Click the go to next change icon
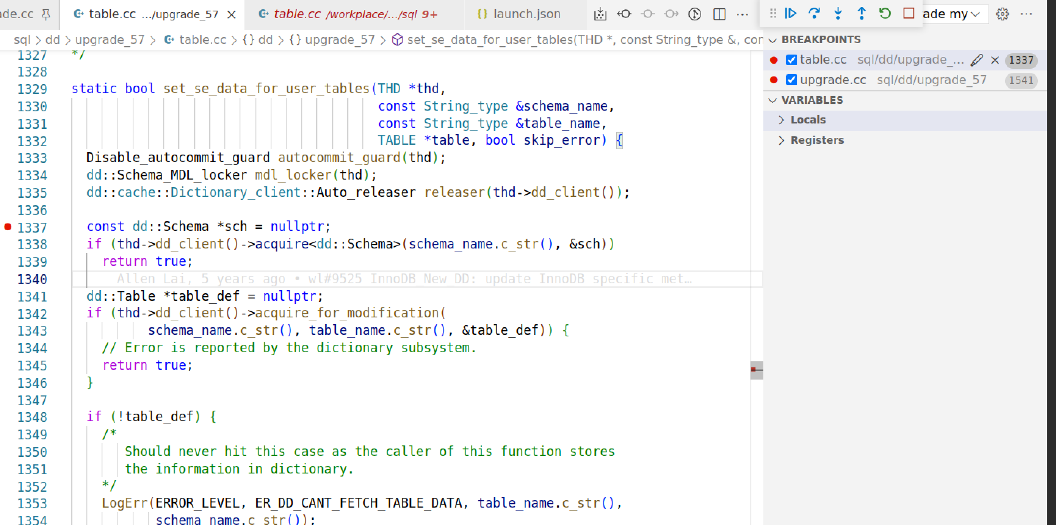 click(671, 14)
